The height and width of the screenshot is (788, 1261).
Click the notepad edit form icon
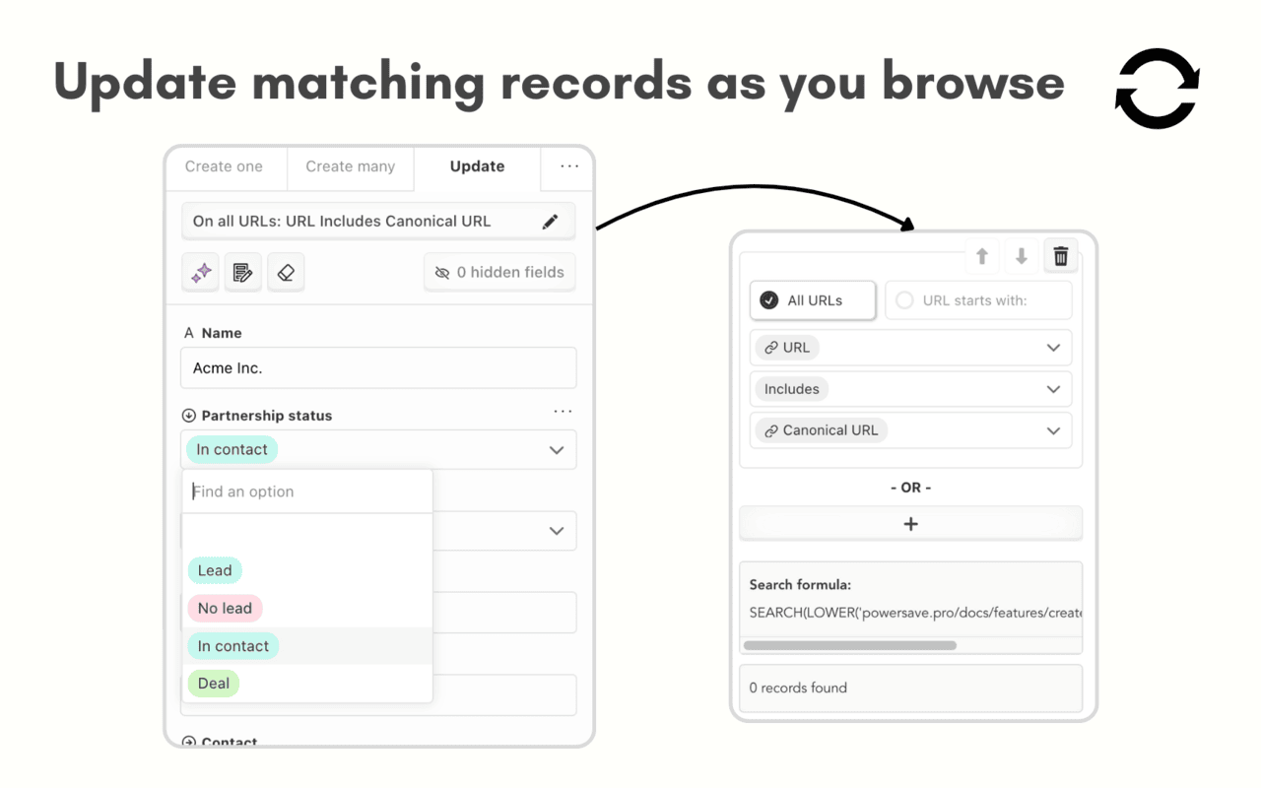pos(242,273)
